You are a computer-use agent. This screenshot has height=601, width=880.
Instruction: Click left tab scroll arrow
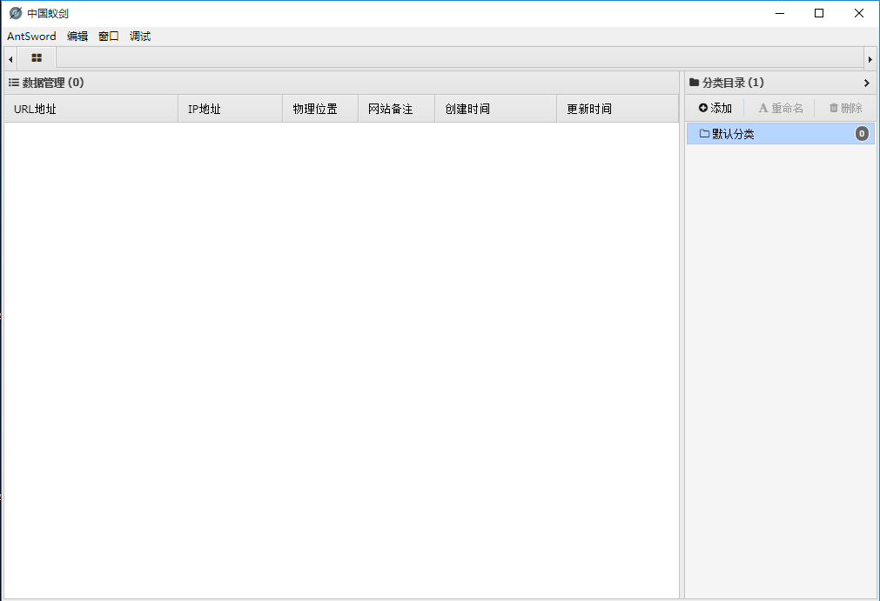(x=10, y=59)
